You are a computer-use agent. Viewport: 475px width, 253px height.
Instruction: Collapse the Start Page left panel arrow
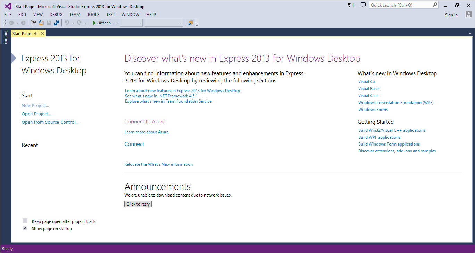(x=14, y=58)
